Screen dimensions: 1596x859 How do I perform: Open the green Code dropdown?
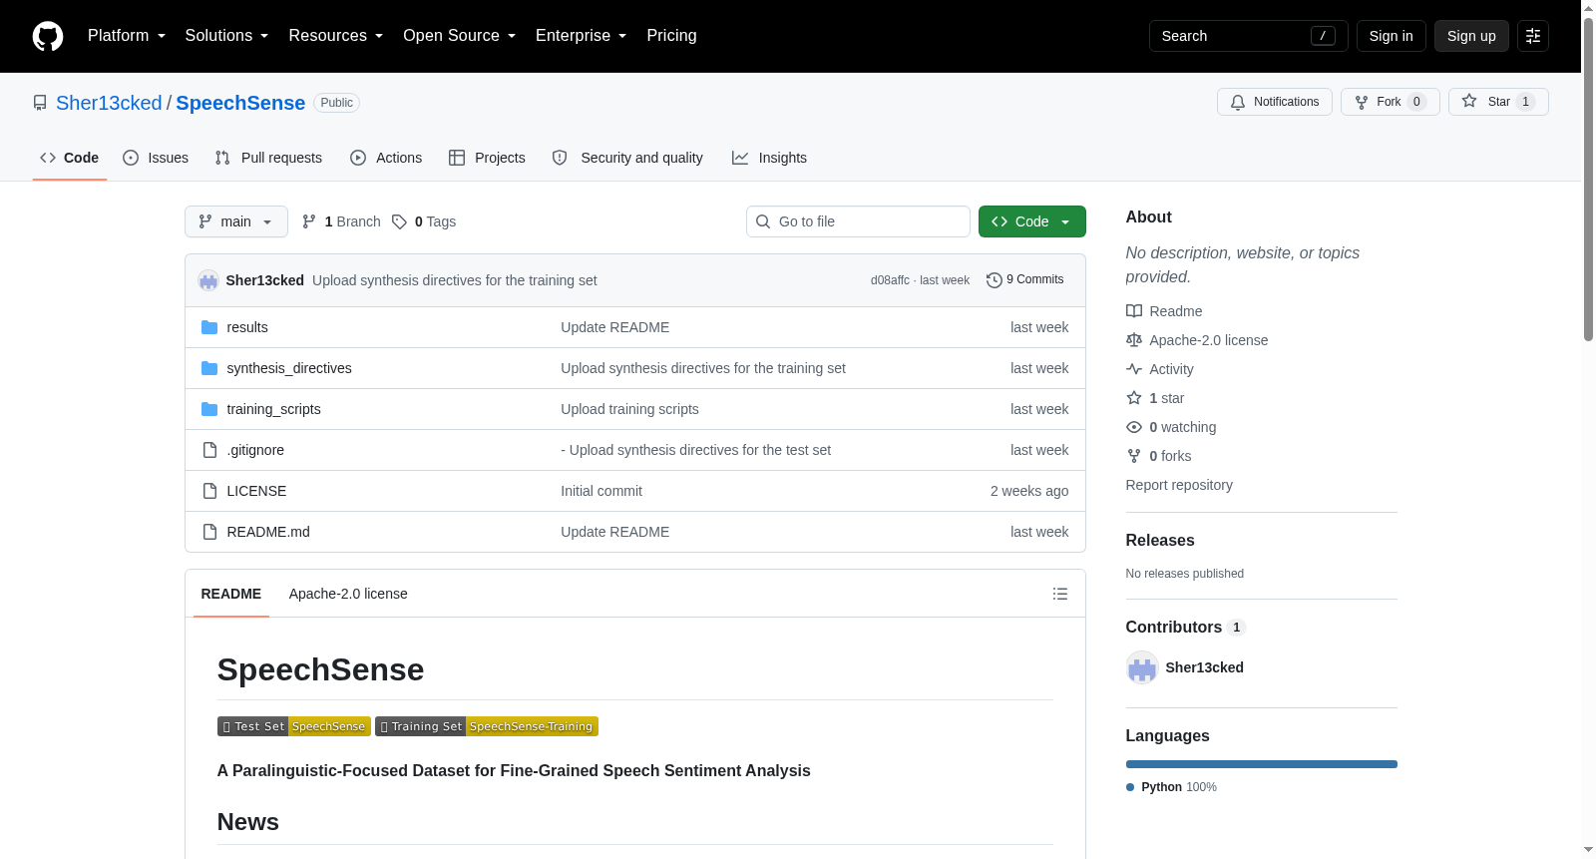(x=1032, y=221)
